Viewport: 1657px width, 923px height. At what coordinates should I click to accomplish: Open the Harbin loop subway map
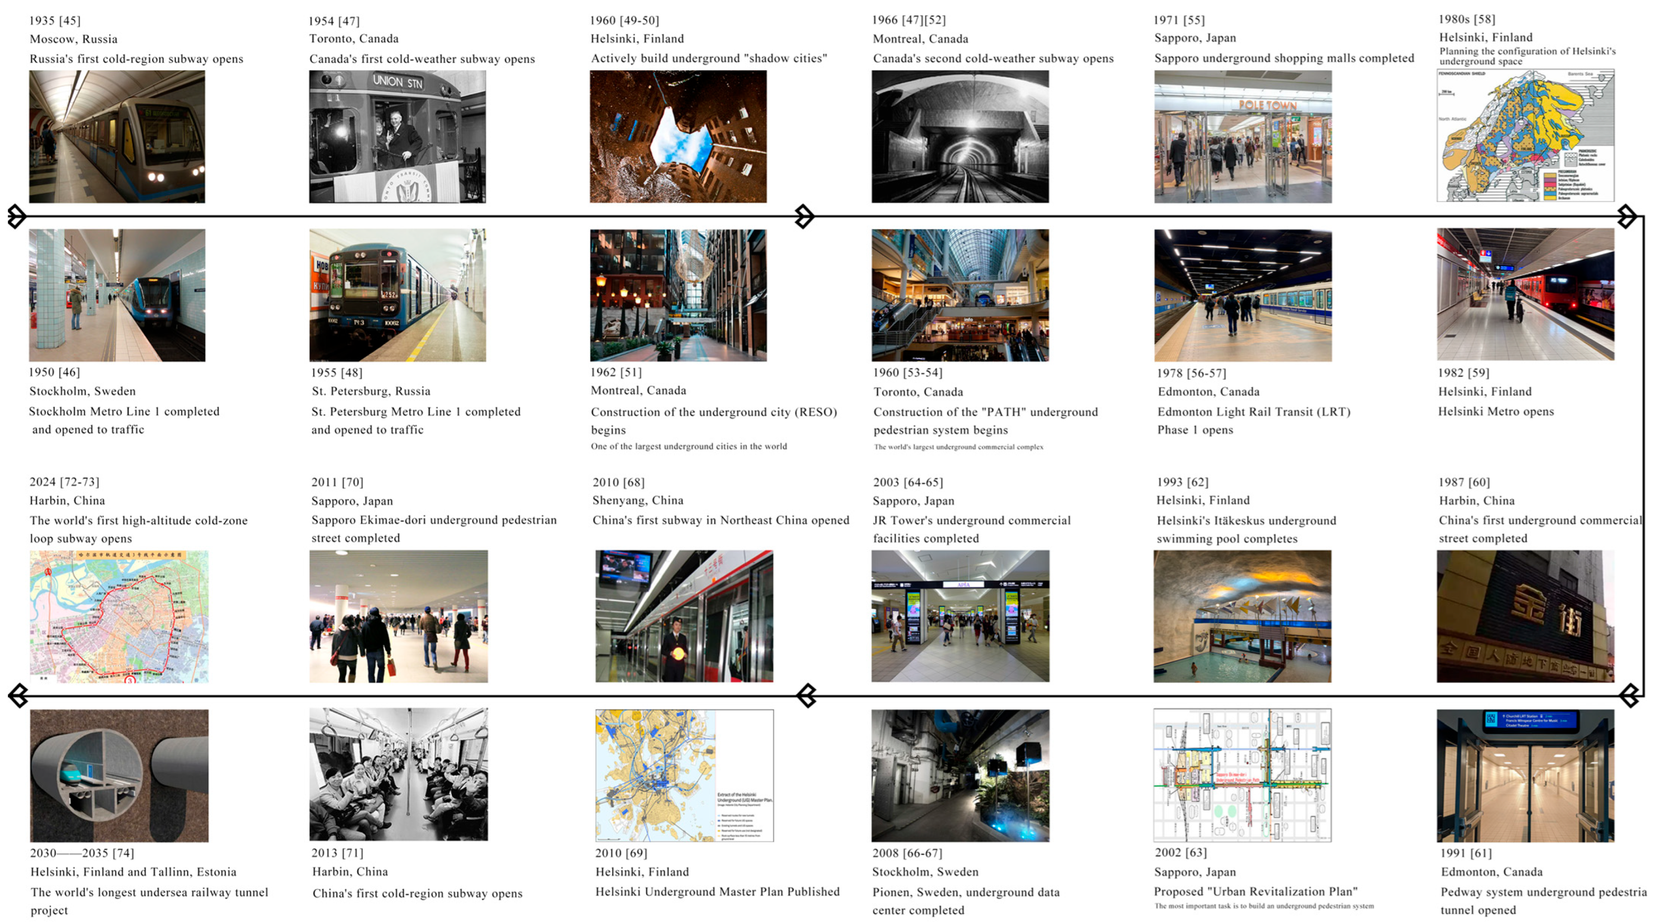119,616
